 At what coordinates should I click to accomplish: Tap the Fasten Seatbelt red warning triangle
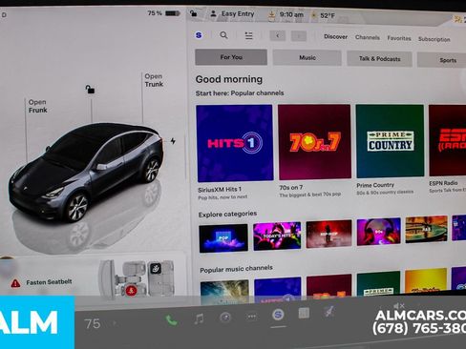coord(15,283)
